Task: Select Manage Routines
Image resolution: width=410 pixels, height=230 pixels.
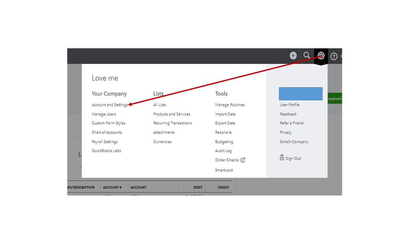Action: pyautogui.click(x=230, y=105)
